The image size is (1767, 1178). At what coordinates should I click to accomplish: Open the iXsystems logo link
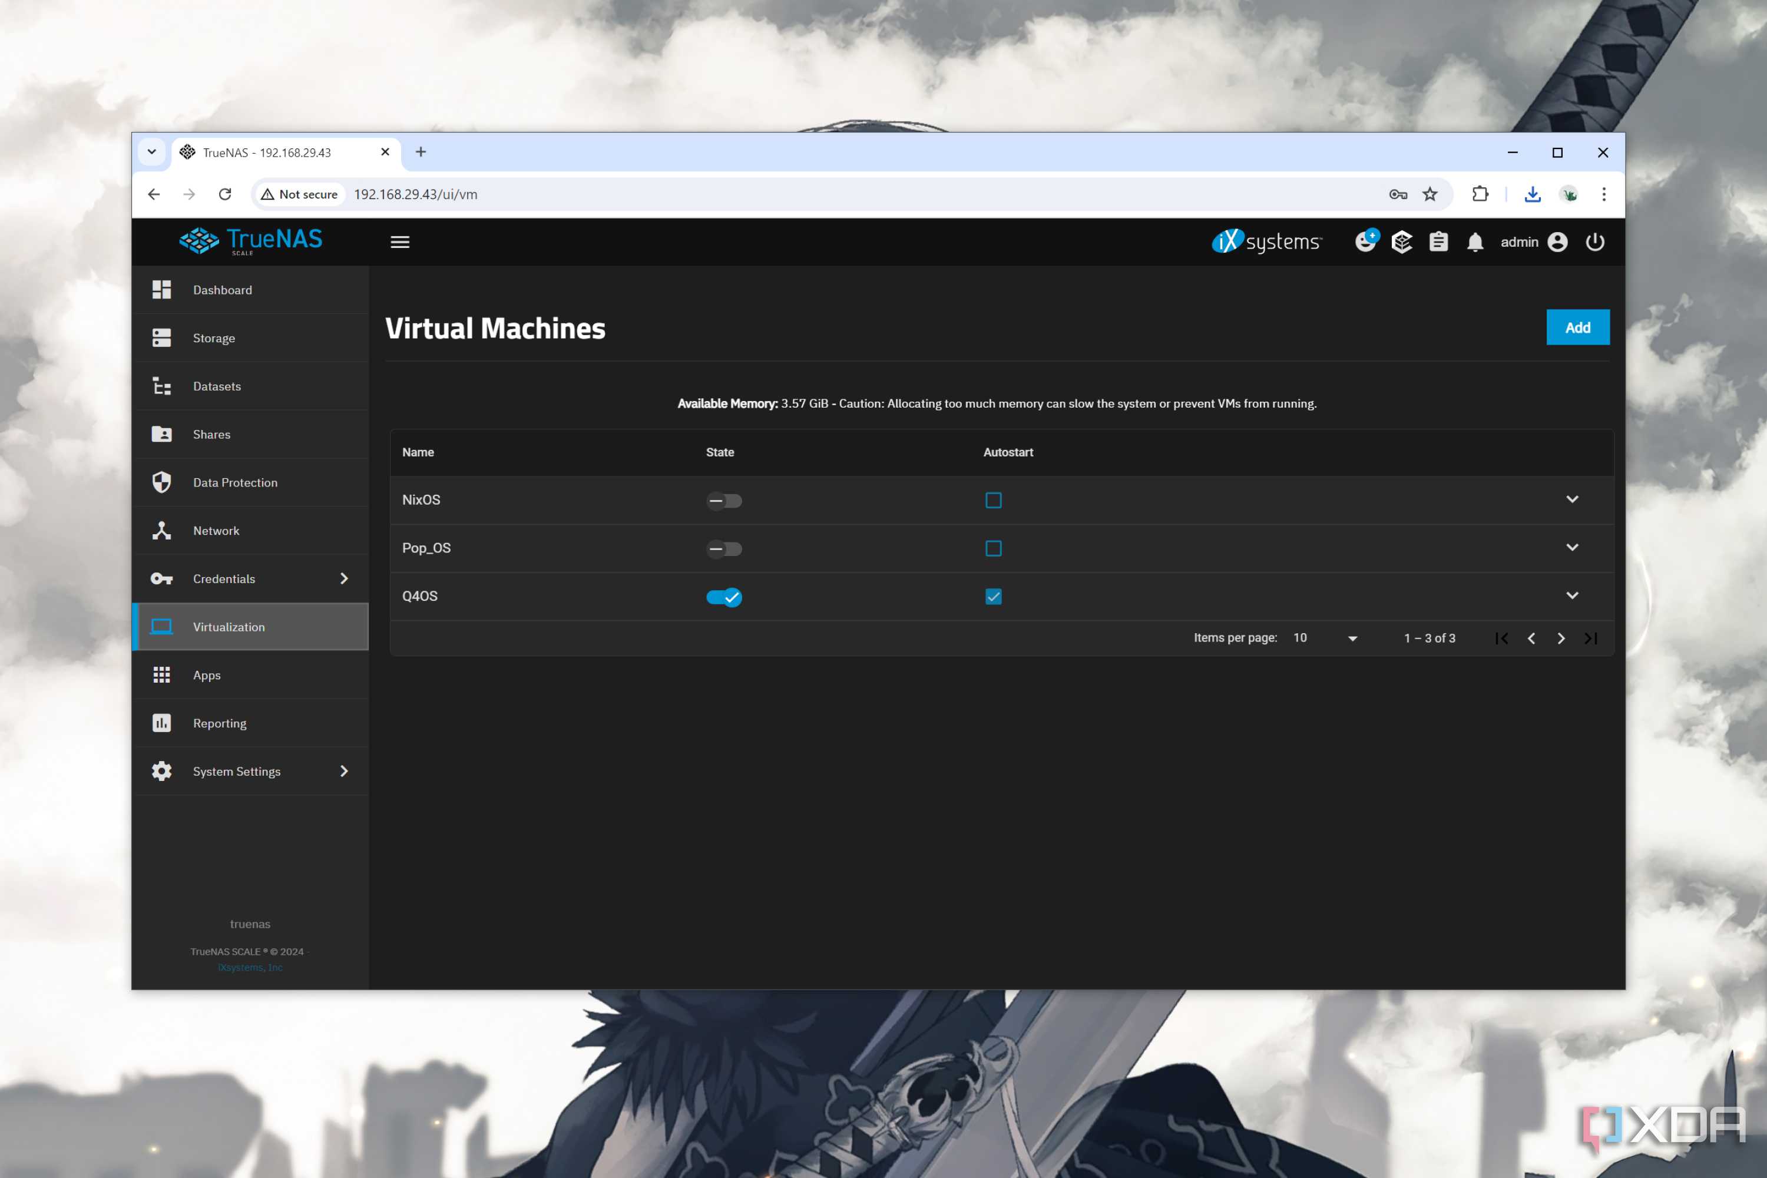pos(1267,241)
